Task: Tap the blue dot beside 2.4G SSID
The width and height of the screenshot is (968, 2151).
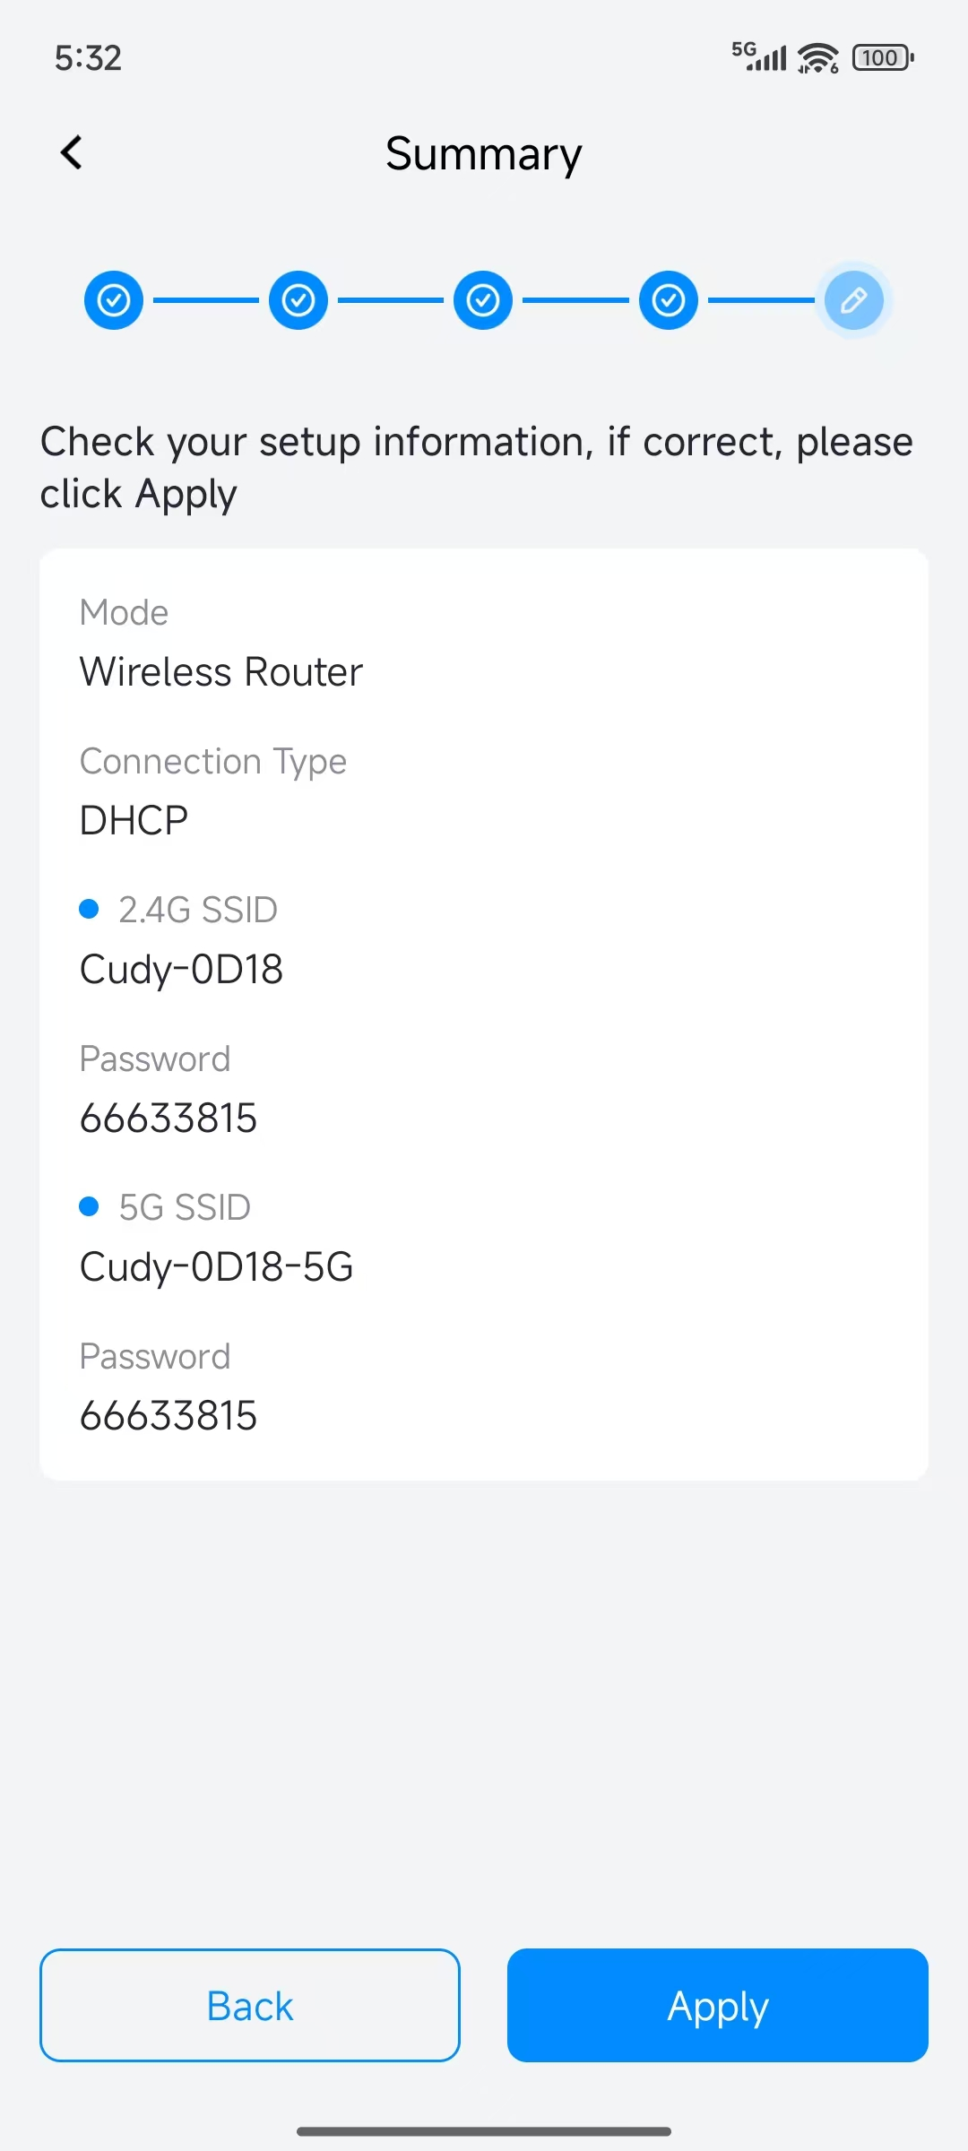Action: pyautogui.click(x=89, y=910)
